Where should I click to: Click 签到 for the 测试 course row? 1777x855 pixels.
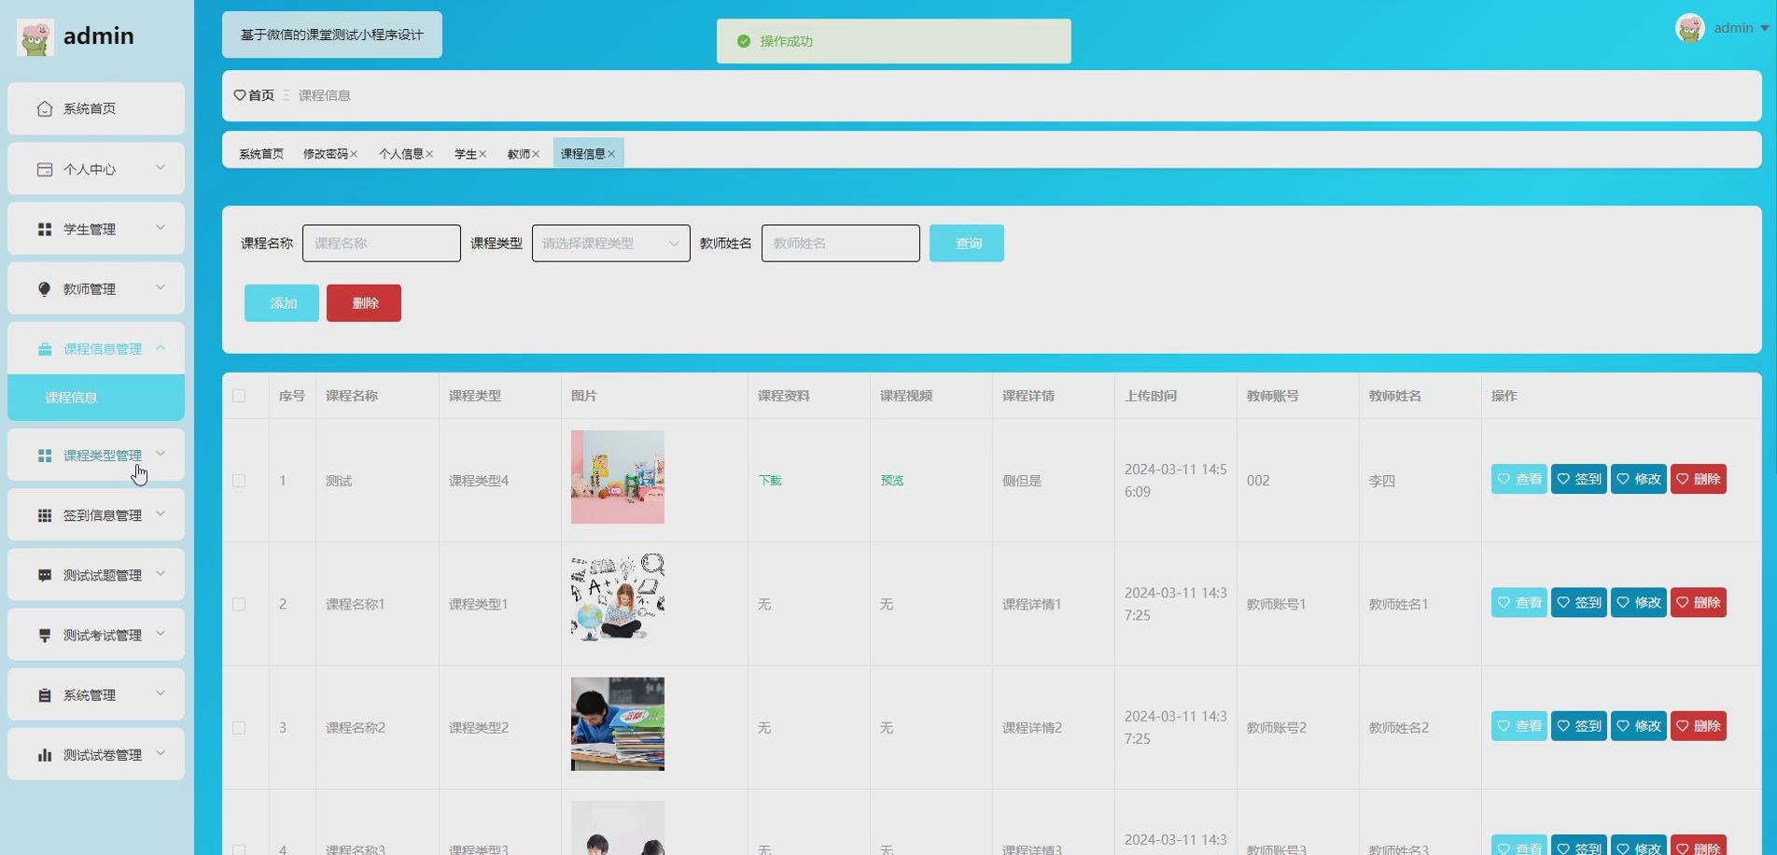(x=1579, y=479)
